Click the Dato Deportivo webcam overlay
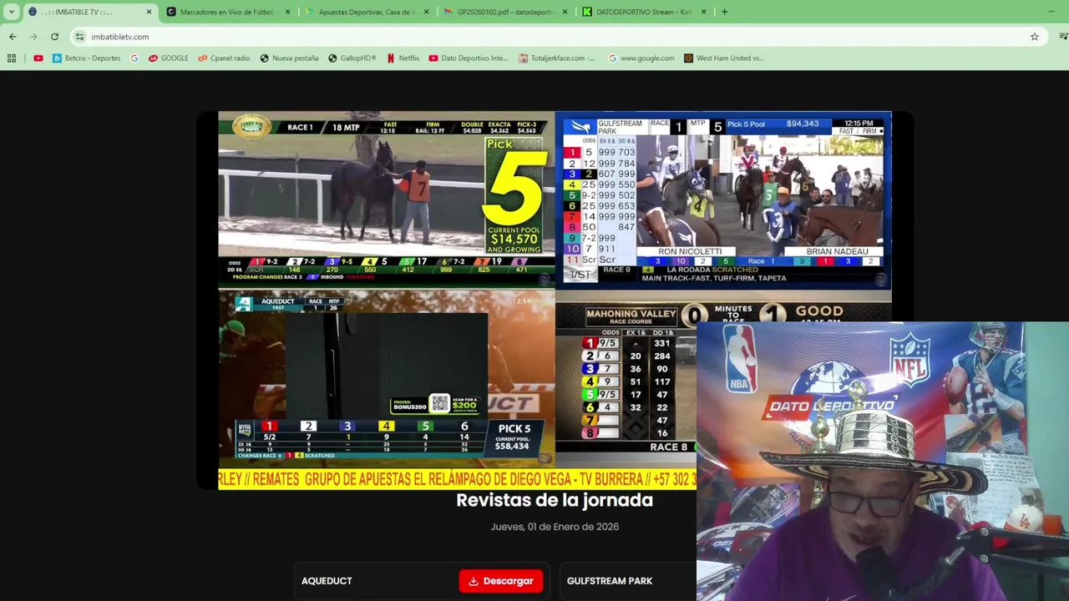This screenshot has width=1069, height=601. [883, 461]
